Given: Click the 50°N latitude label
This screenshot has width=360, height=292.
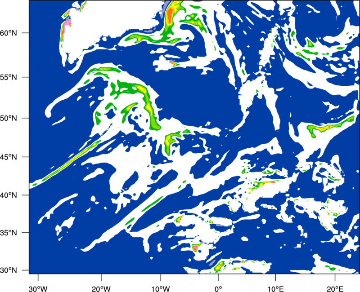Looking at the screenshot, I should coord(9,119).
